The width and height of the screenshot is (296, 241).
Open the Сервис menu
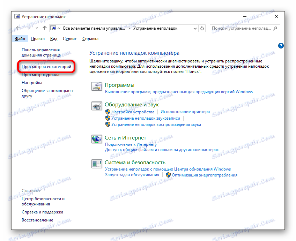pyautogui.click(x=70, y=39)
